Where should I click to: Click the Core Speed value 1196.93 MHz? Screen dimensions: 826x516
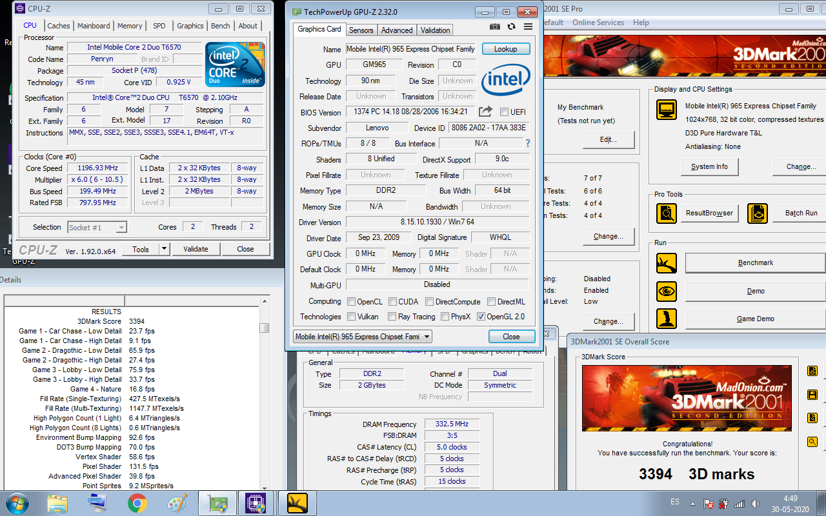coord(98,168)
